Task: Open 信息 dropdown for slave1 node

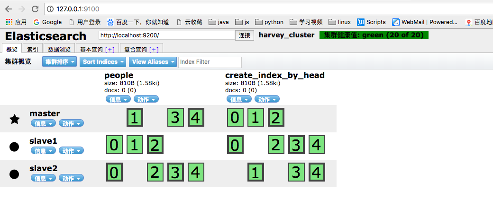Action: point(44,151)
